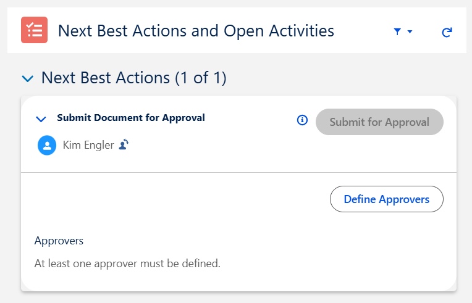
Task: Click the Next Best Actions heading text
Action: pyautogui.click(x=105, y=78)
